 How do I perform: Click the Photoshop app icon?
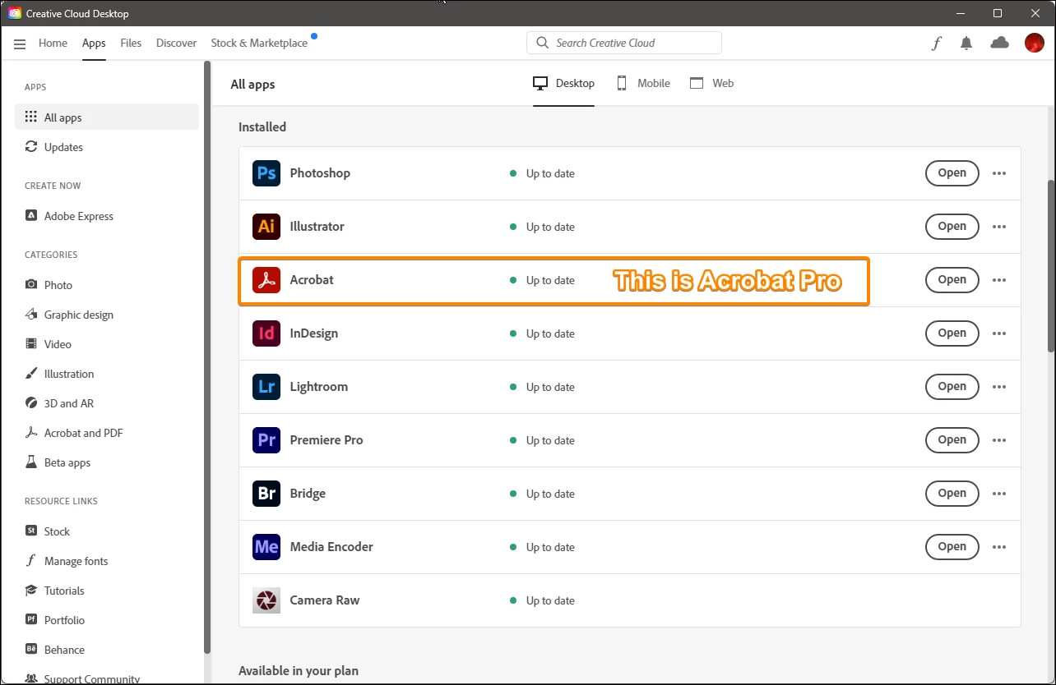(x=266, y=173)
